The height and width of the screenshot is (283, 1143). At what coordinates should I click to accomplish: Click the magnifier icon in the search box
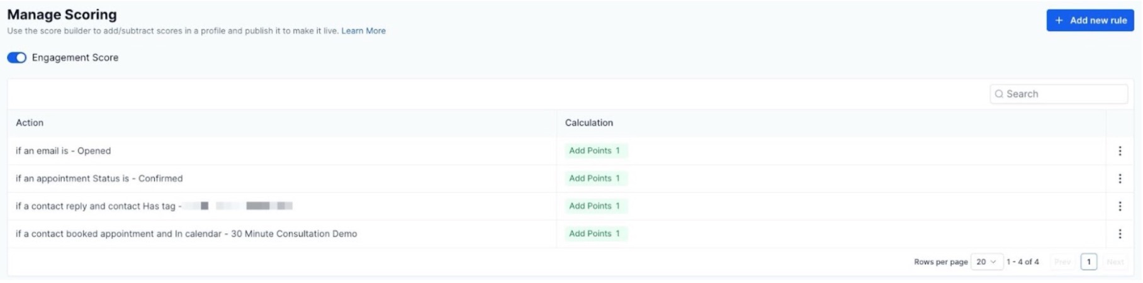coord(999,94)
